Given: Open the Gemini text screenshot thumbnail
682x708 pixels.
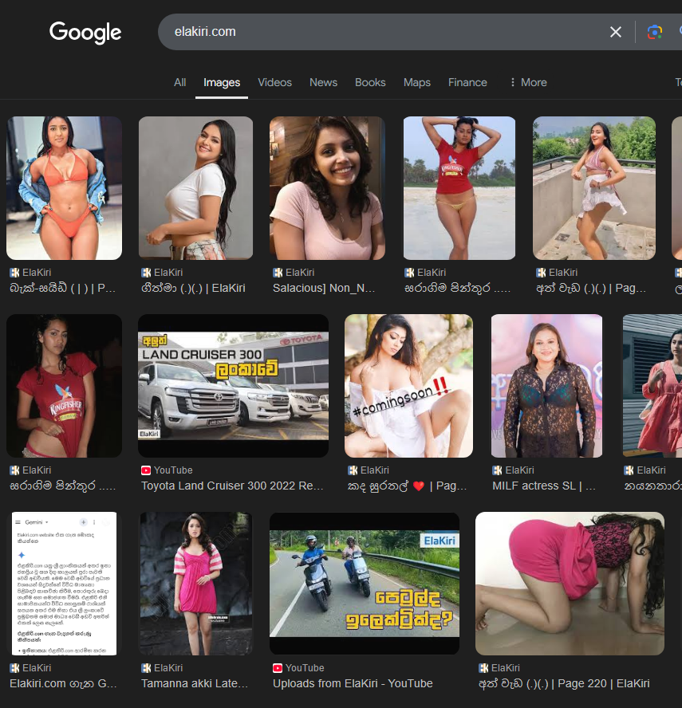Looking at the screenshot, I should 64,584.
